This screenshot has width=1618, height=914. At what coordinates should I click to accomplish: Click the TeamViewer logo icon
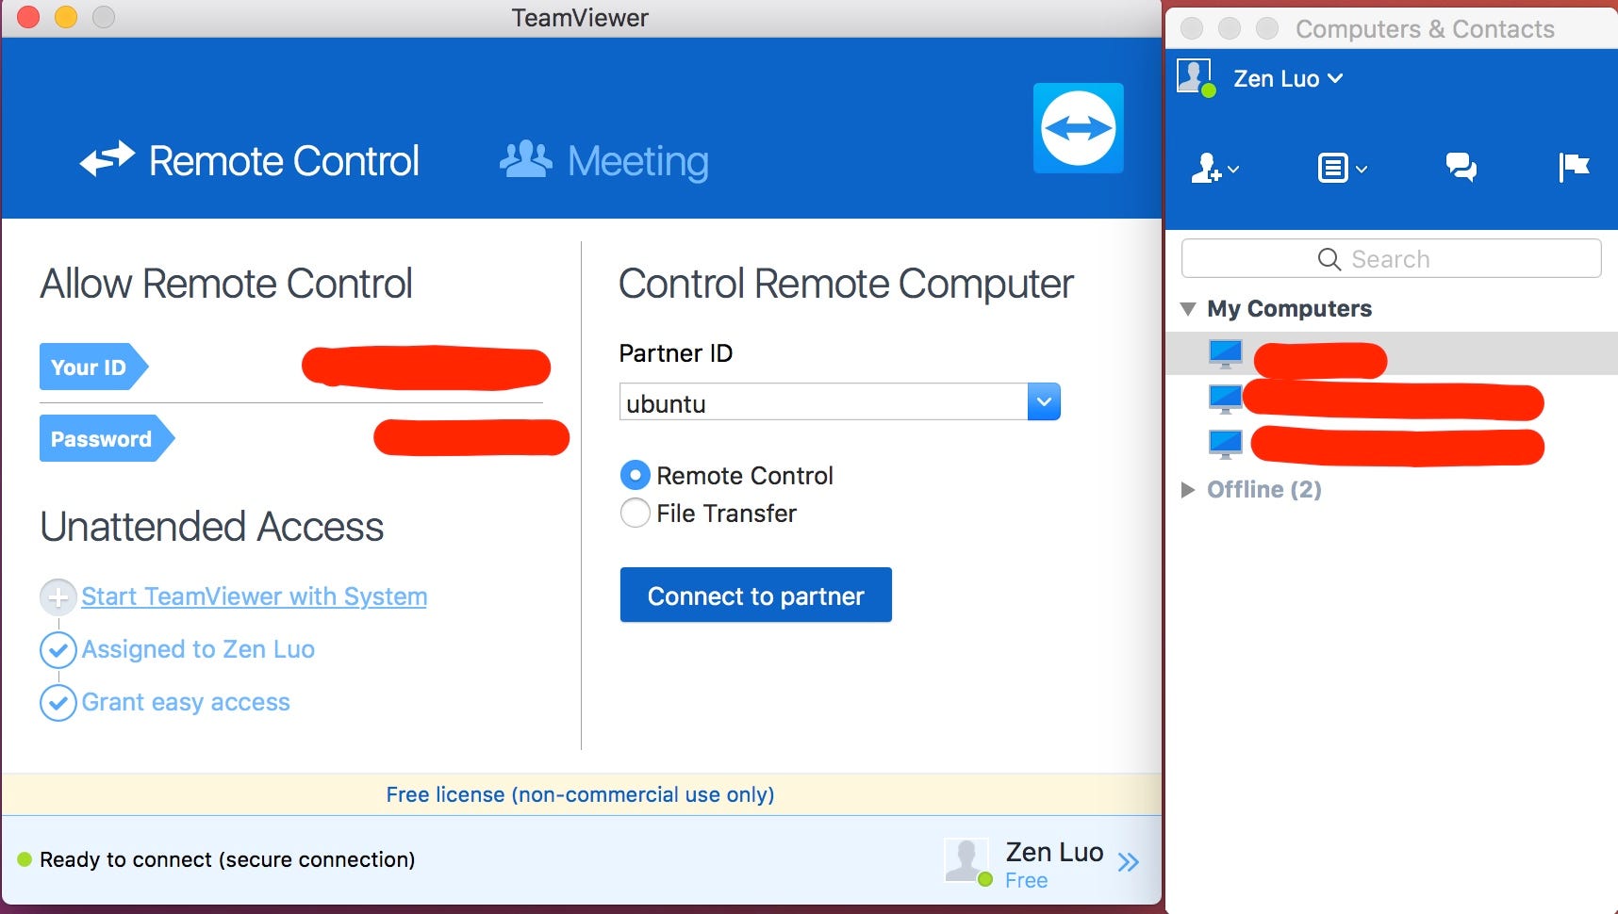[1078, 128]
